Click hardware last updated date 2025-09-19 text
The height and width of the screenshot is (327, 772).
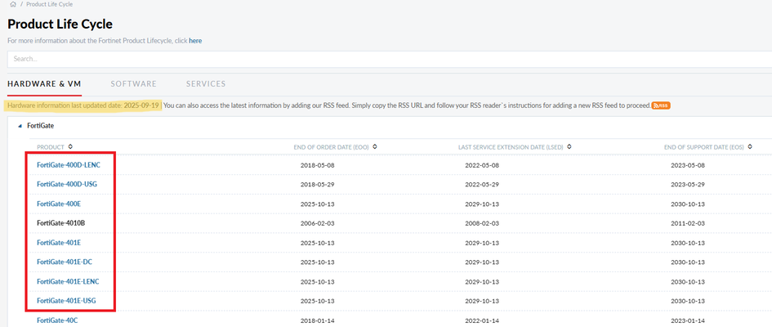pos(83,105)
